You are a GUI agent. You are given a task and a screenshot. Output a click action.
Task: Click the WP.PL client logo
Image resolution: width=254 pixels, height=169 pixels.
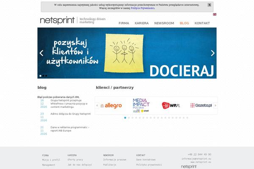pos(171,106)
